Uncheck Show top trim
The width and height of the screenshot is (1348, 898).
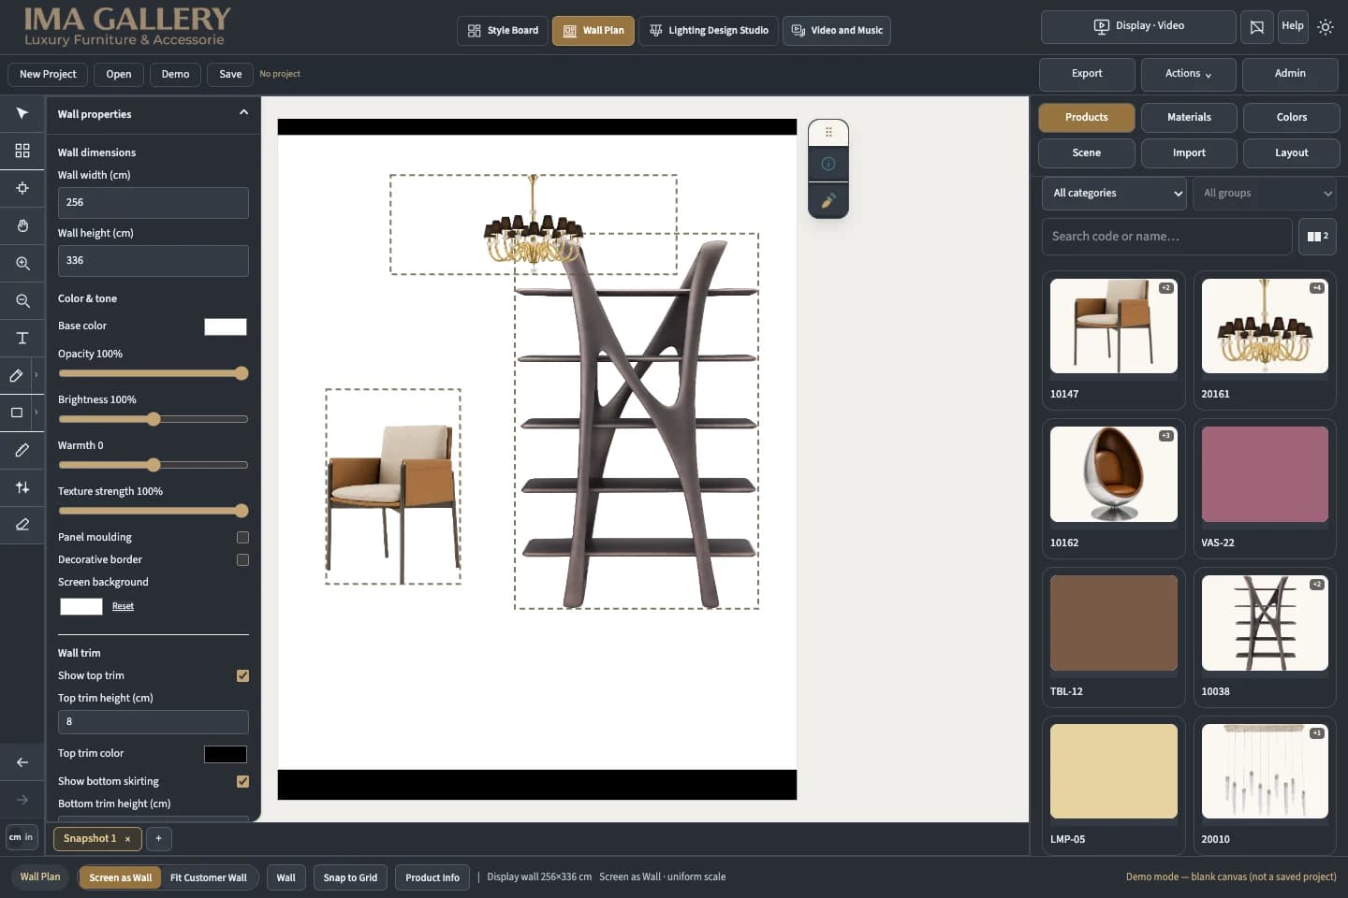[242, 676]
